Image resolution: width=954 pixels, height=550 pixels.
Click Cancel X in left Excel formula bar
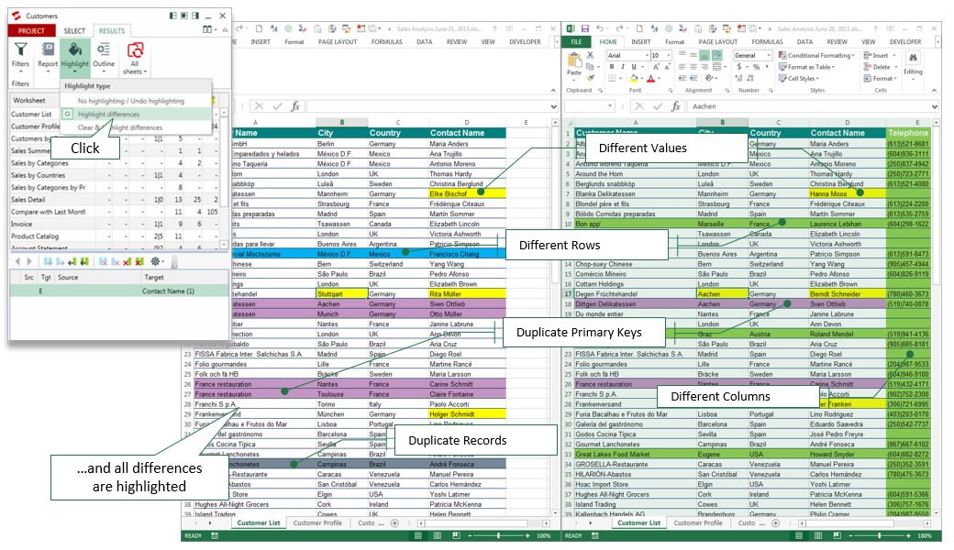[x=260, y=106]
